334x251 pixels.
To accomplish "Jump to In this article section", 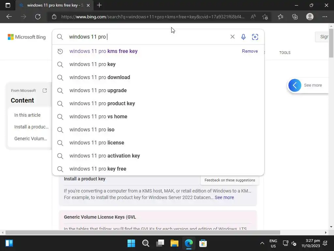I will (27, 115).
